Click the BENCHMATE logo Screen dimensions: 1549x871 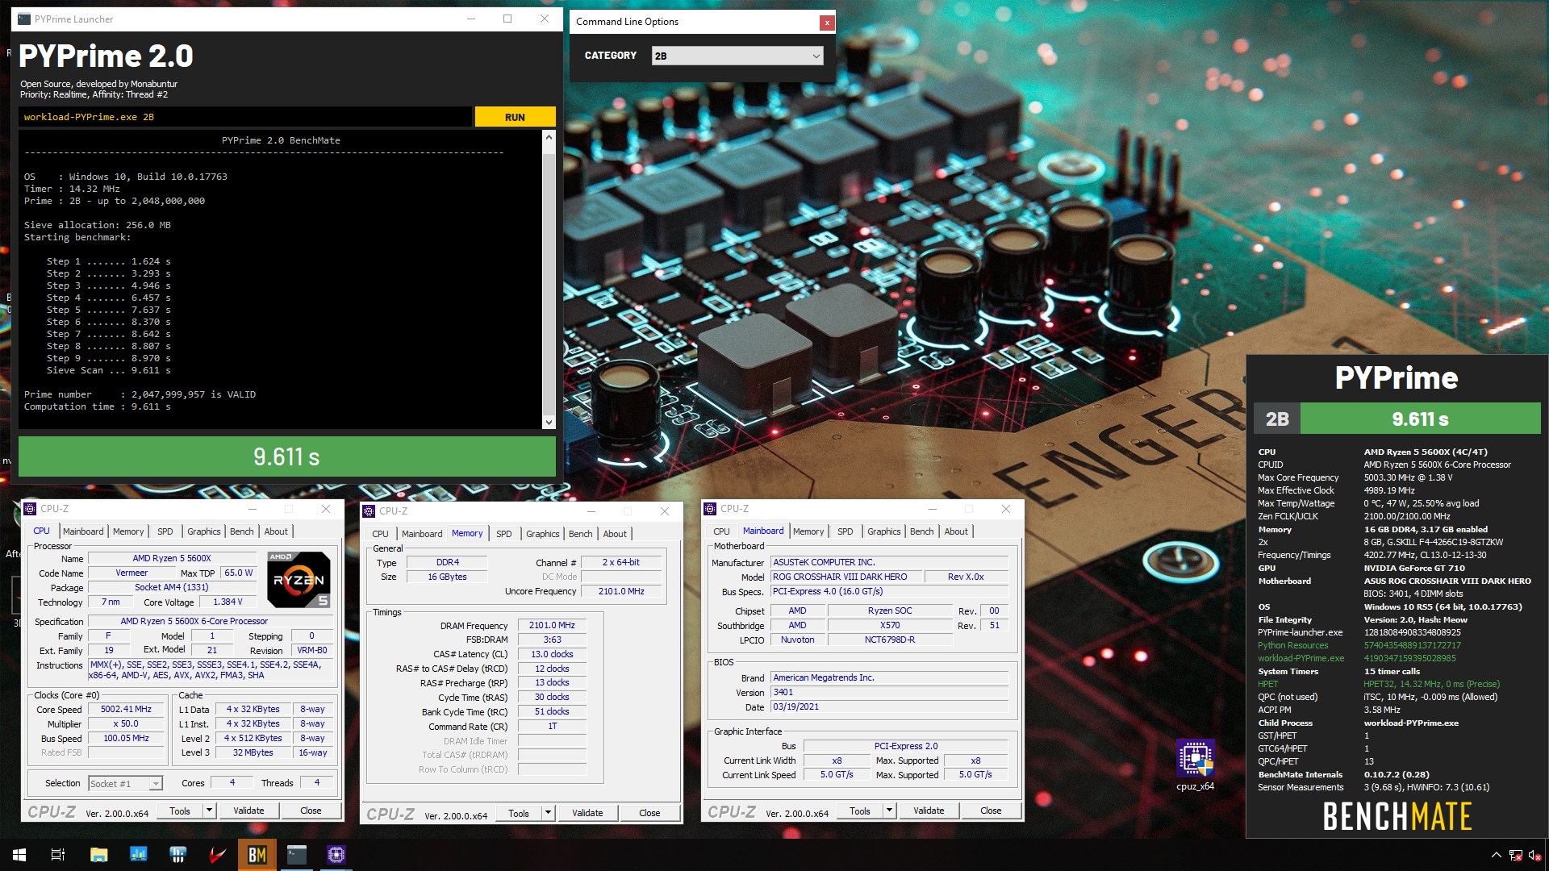pos(1397,817)
